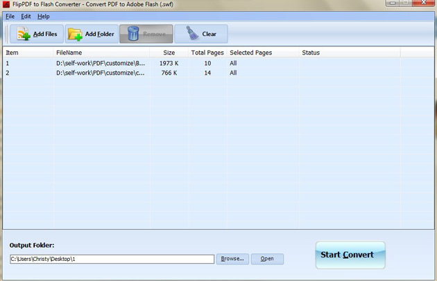Click the 1973 K size cell
Viewport: 437px width, 281px height.
pyautogui.click(x=169, y=63)
